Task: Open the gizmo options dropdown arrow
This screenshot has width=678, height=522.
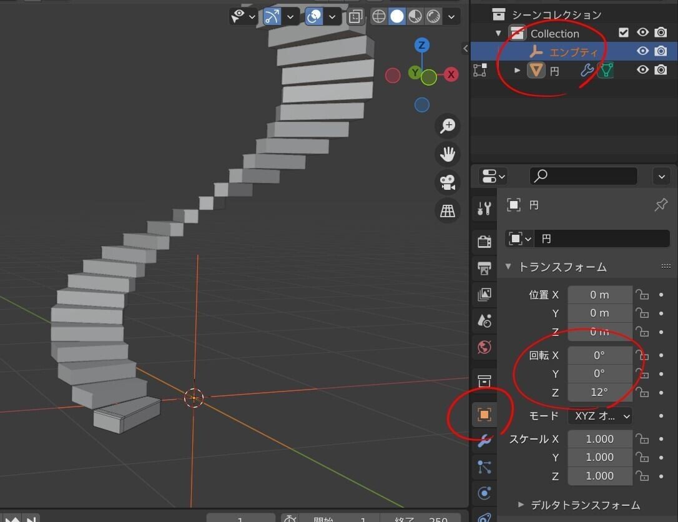Action: click(290, 17)
